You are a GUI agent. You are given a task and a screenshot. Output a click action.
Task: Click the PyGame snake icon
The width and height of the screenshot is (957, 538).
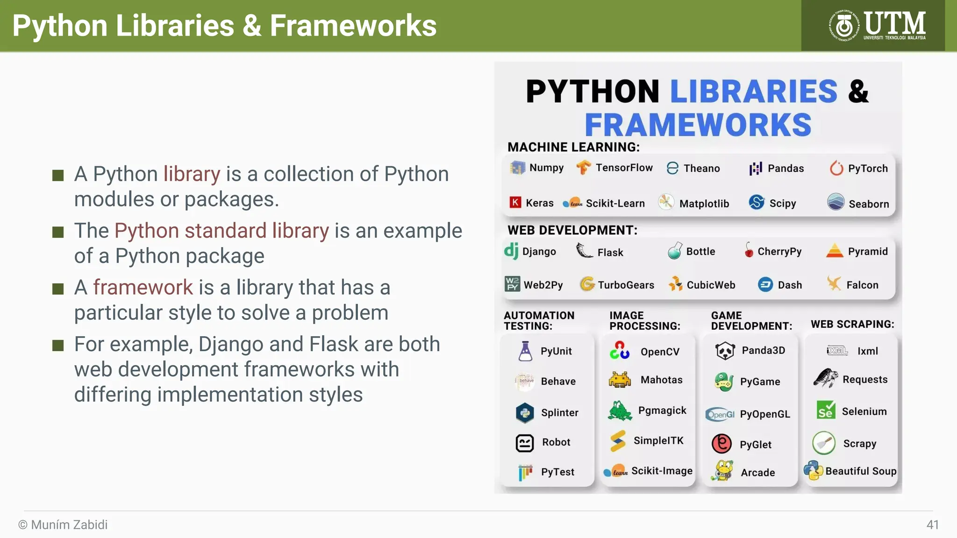(724, 382)
